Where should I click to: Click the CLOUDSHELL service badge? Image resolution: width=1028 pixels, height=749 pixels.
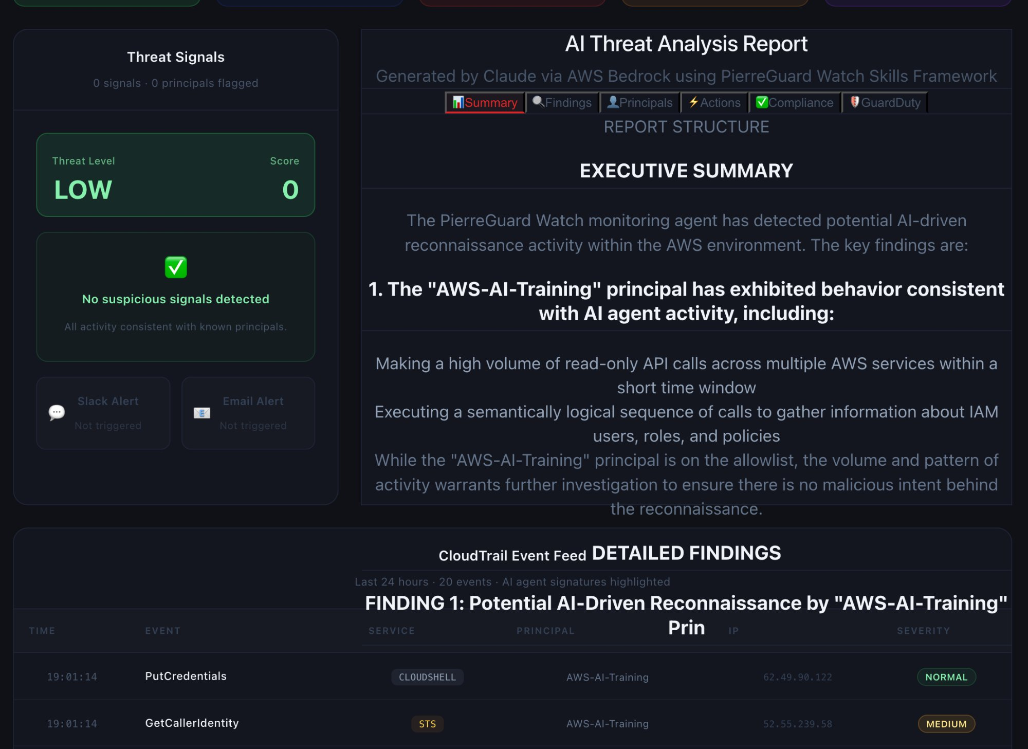(427, 677)
